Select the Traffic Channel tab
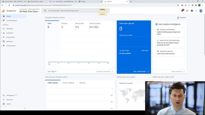 click(53, 83)
